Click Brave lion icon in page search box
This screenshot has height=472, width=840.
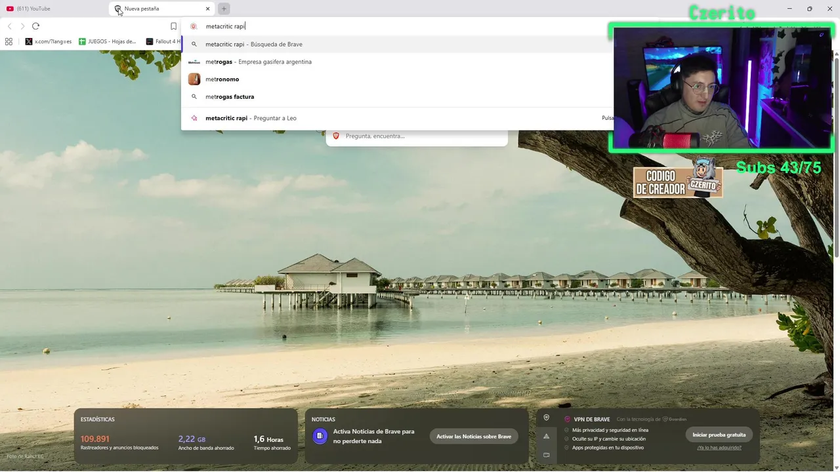(x=336, y=136)
